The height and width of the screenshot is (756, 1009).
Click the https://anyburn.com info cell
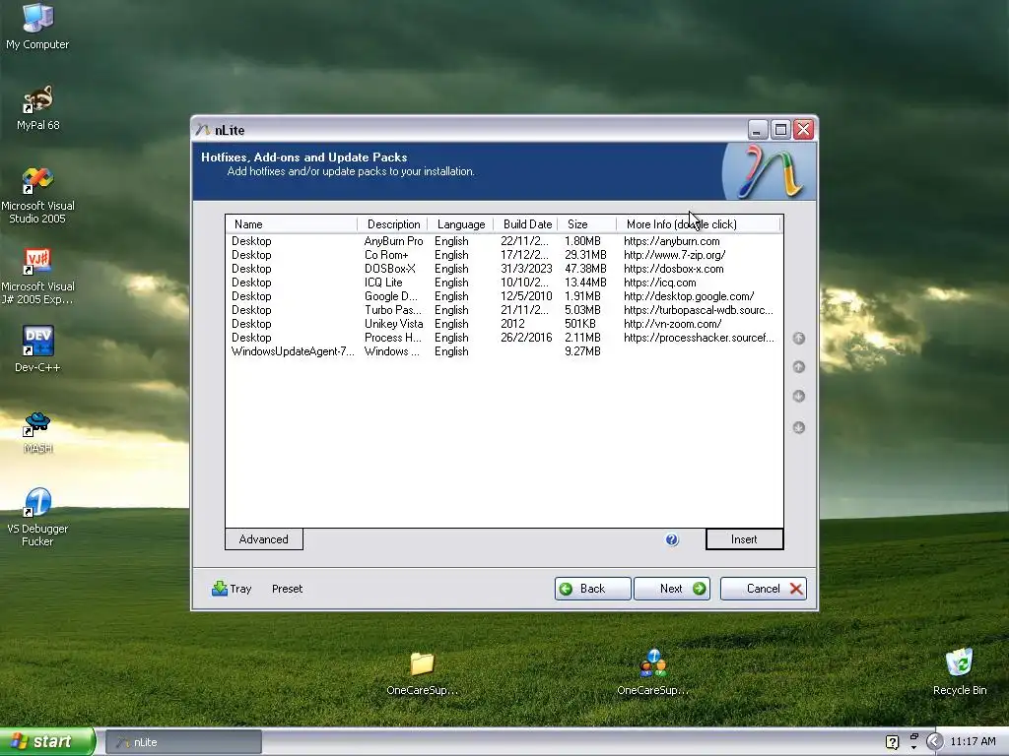(671, 241)
